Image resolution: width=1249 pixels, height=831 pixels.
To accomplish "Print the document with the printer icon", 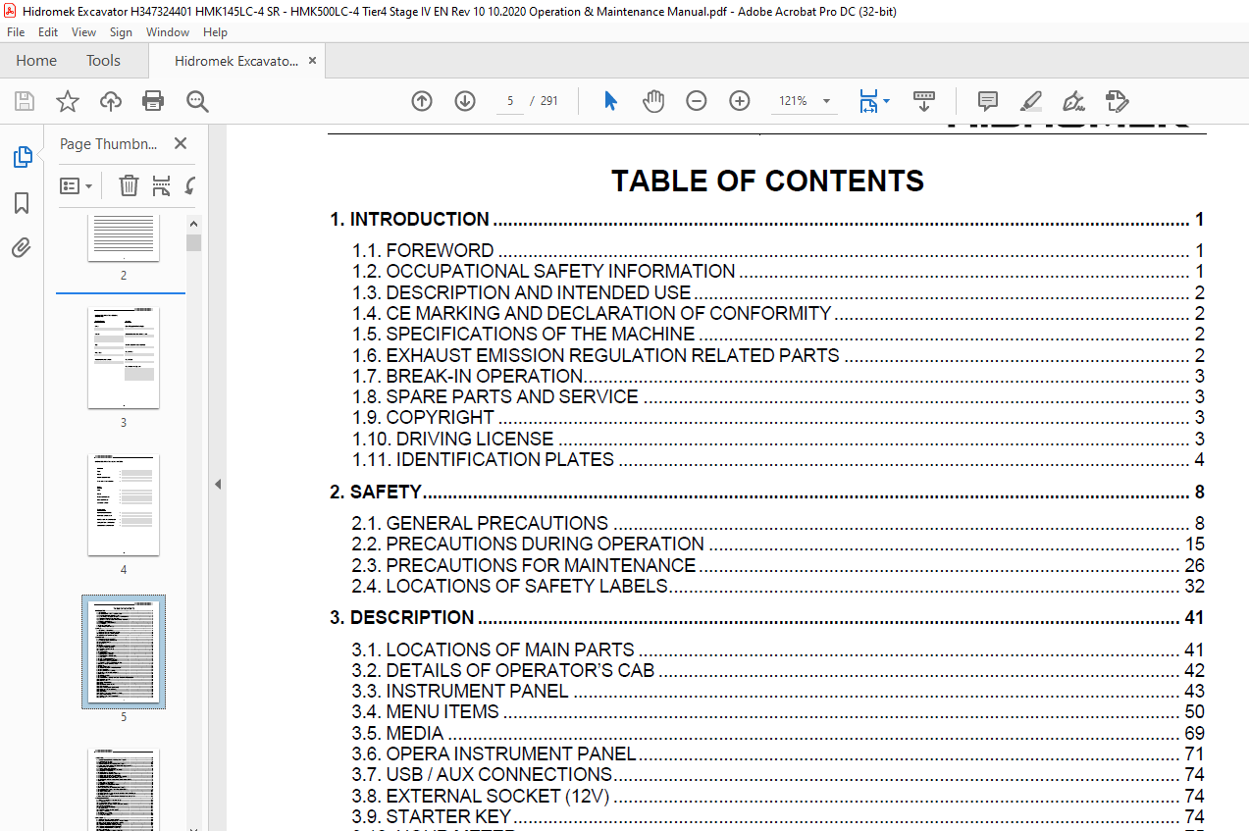I will [x=153, y=101].
